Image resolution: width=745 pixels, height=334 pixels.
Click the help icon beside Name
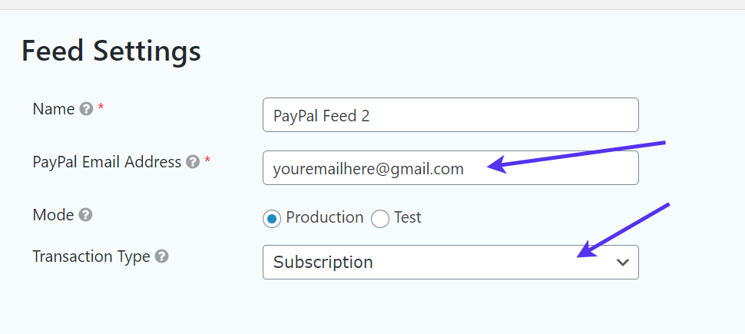[87, 110]
